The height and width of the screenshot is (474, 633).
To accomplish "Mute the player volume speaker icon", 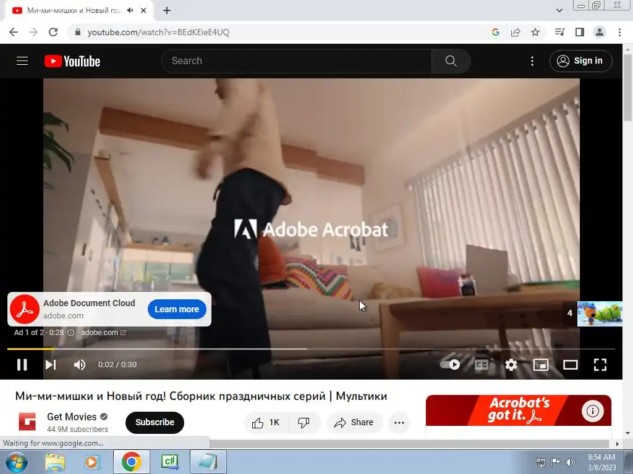I will [x=80, y=365].
